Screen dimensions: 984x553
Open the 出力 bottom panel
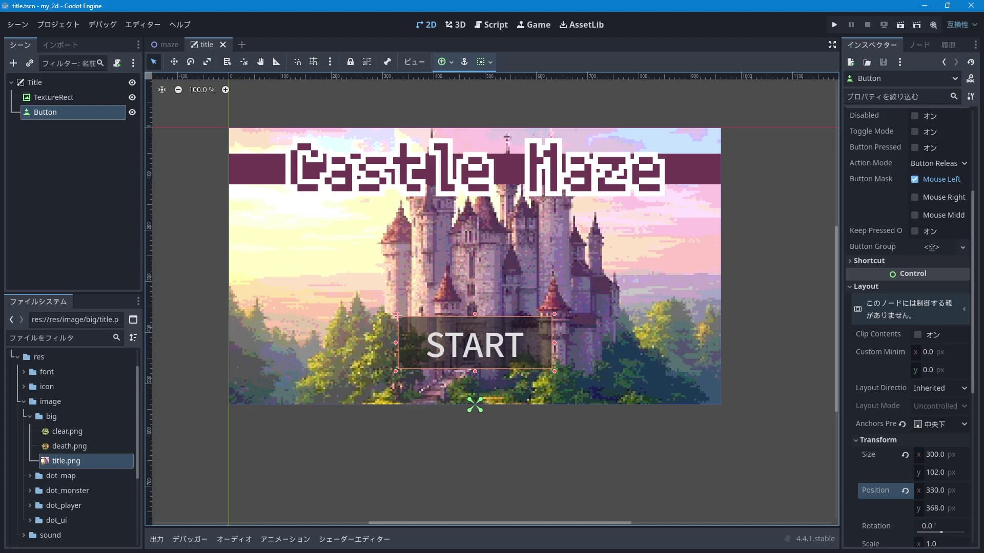157,539
